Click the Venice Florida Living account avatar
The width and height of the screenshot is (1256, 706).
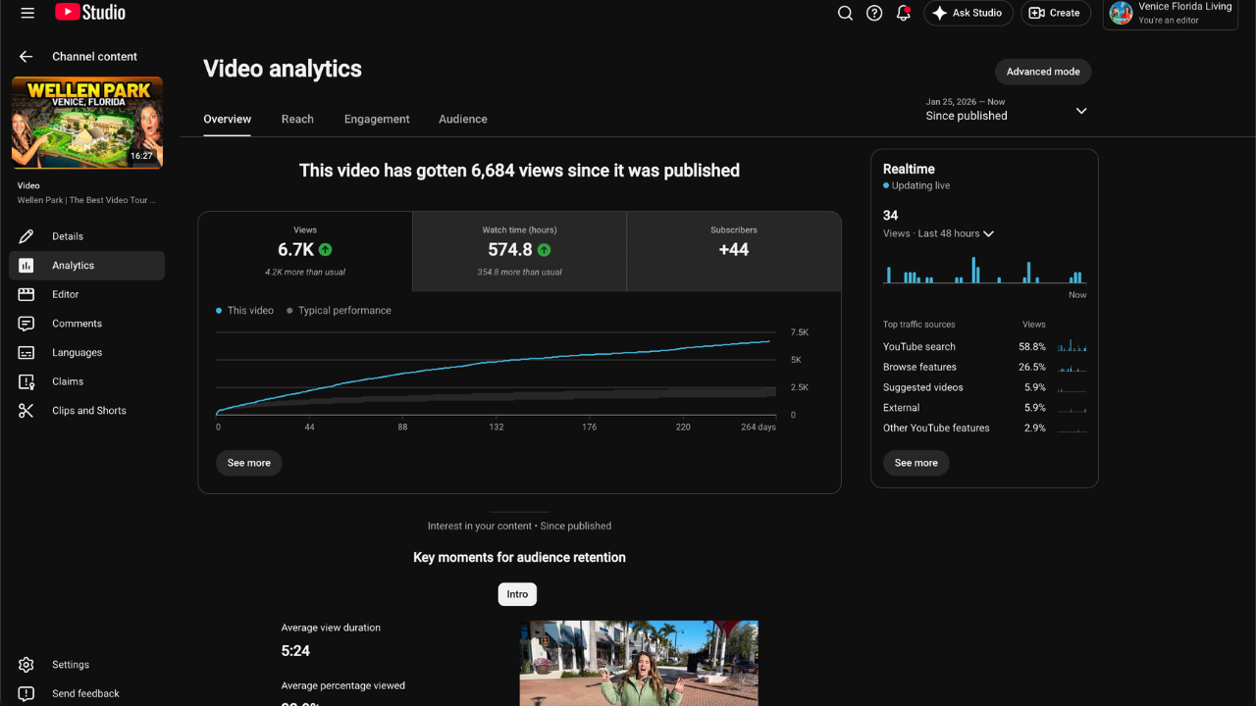coord(1121,13)
